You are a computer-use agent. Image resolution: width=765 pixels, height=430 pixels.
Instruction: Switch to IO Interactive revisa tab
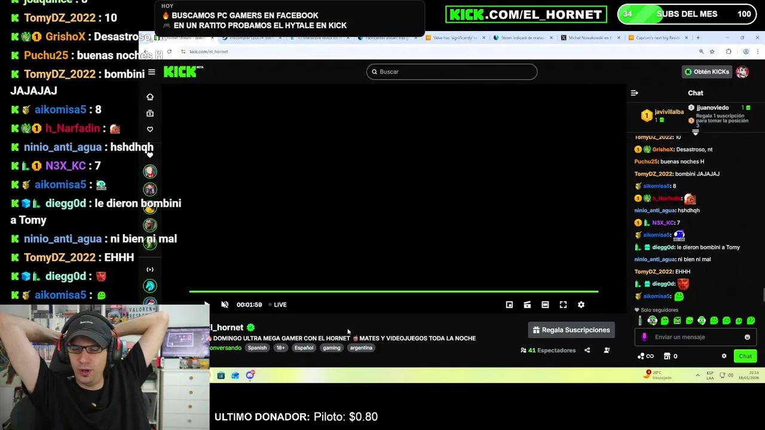coord(320,38)
